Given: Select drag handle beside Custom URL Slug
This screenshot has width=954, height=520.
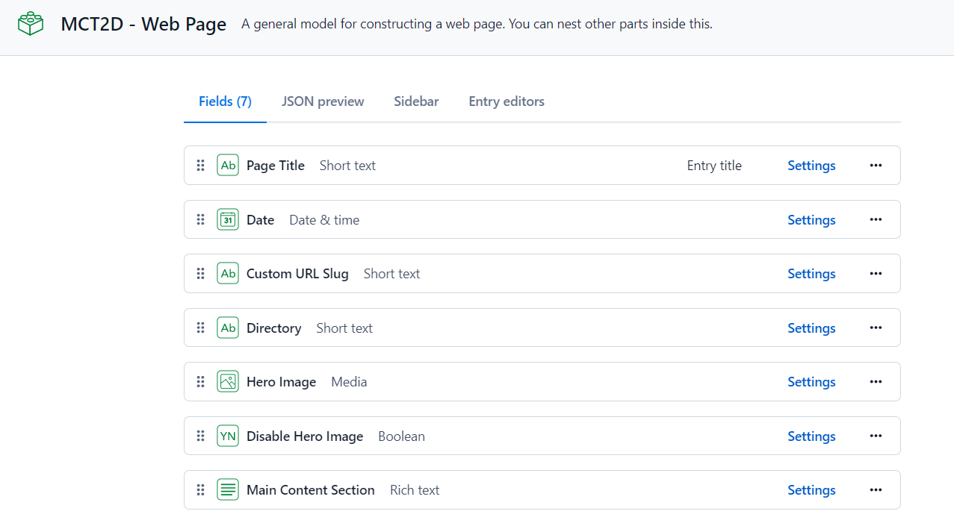Looking at the screenshot, I should point(200,274).
